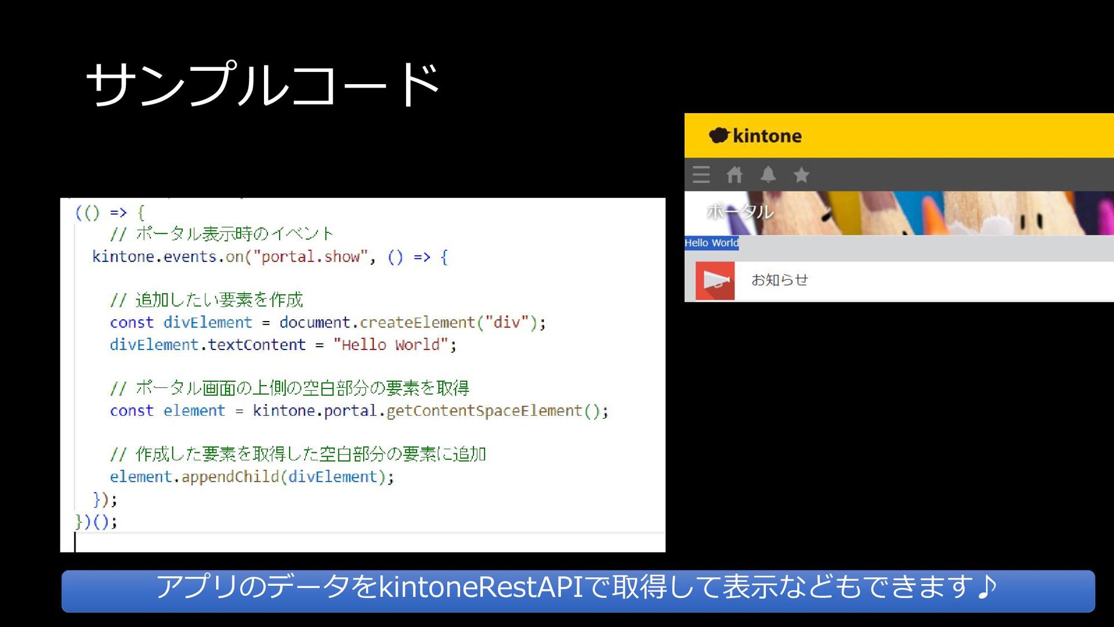
Task: Click the kintone logo in yellow header
Action: pyautogui.click(x=755, y=136)
